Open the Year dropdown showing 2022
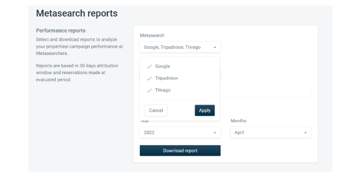Screen dimensions: 362x176 point(180,133)
